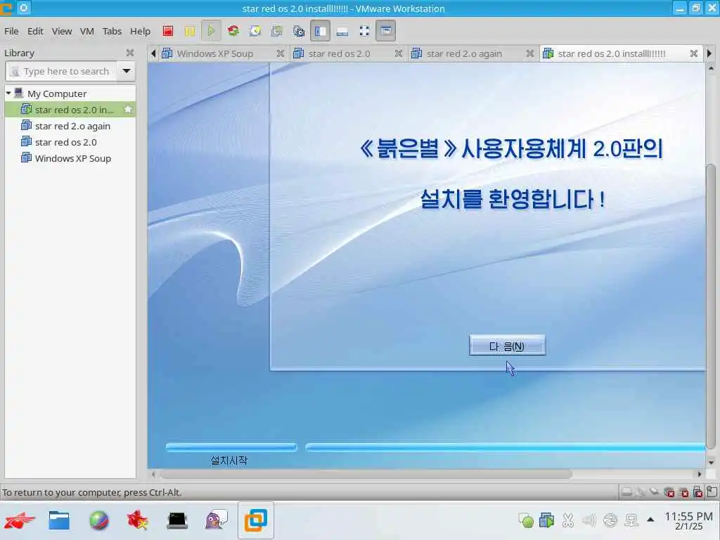Close the star red os 2.0 installllllll tab
This screenshot has width=720, height=540.
pos(694,53)
